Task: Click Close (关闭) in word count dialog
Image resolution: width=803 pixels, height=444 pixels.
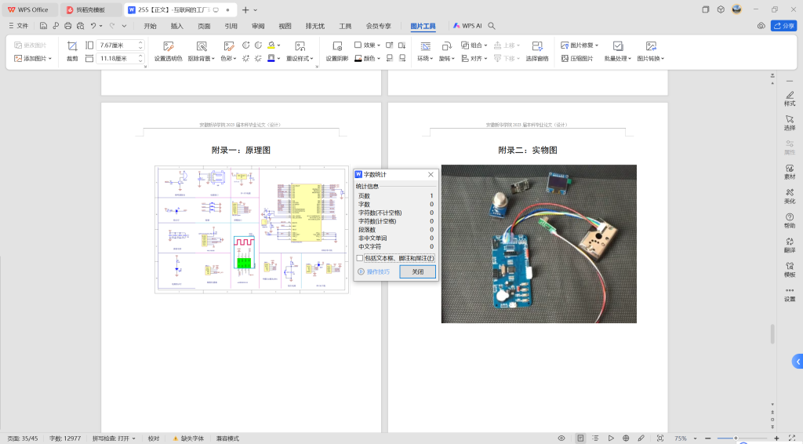Action: [x=417, y=272]
